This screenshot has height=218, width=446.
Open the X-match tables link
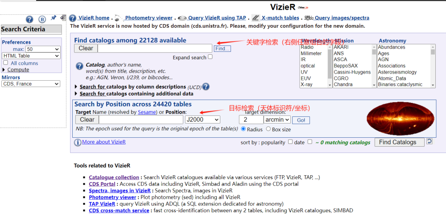(x=280, y=18)
